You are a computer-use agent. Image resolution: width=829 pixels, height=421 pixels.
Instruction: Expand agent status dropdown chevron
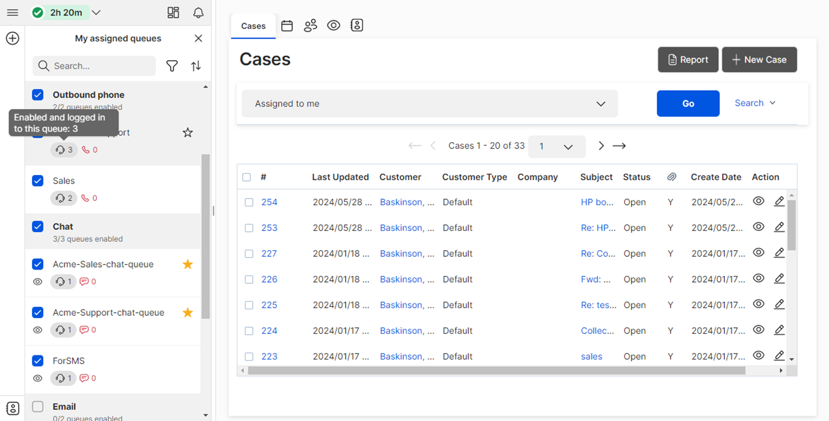(96, 13)
